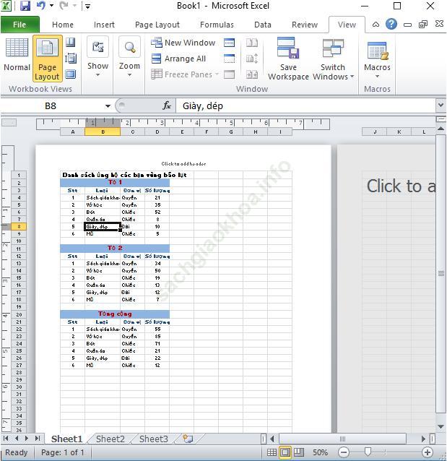Open Review ribbon tab

pos(305,25)
